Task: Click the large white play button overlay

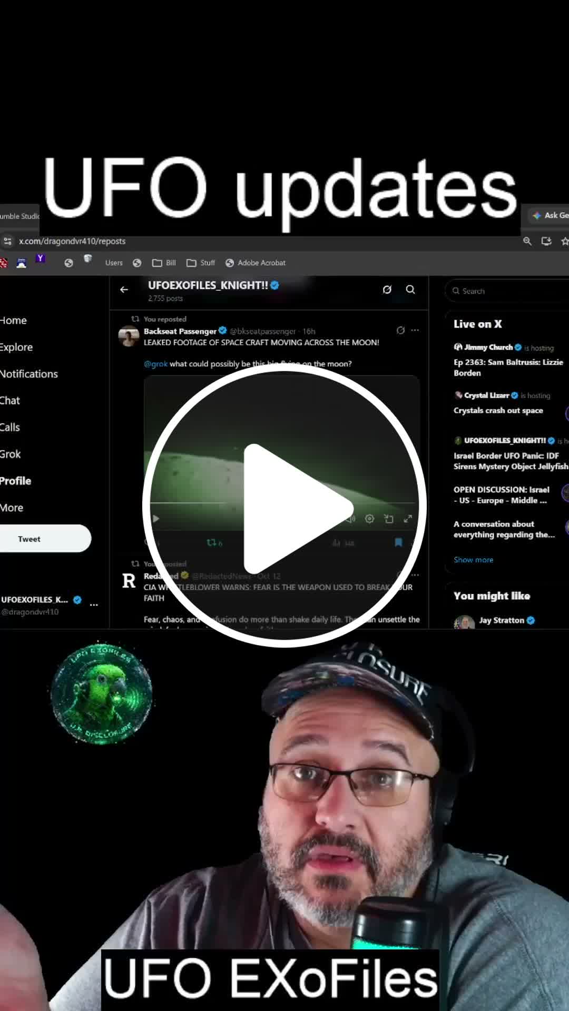Action: coord(284,506)
